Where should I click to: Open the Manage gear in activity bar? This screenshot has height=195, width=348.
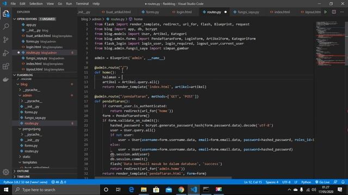[6, 172]
